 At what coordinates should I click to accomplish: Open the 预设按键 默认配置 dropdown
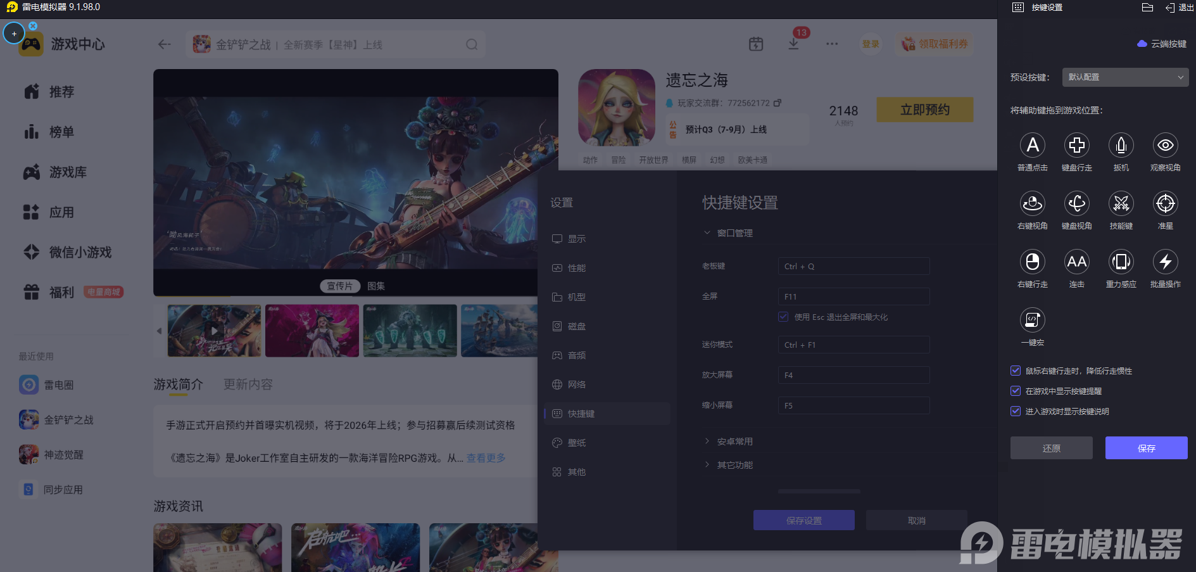tap(1125, 77)
